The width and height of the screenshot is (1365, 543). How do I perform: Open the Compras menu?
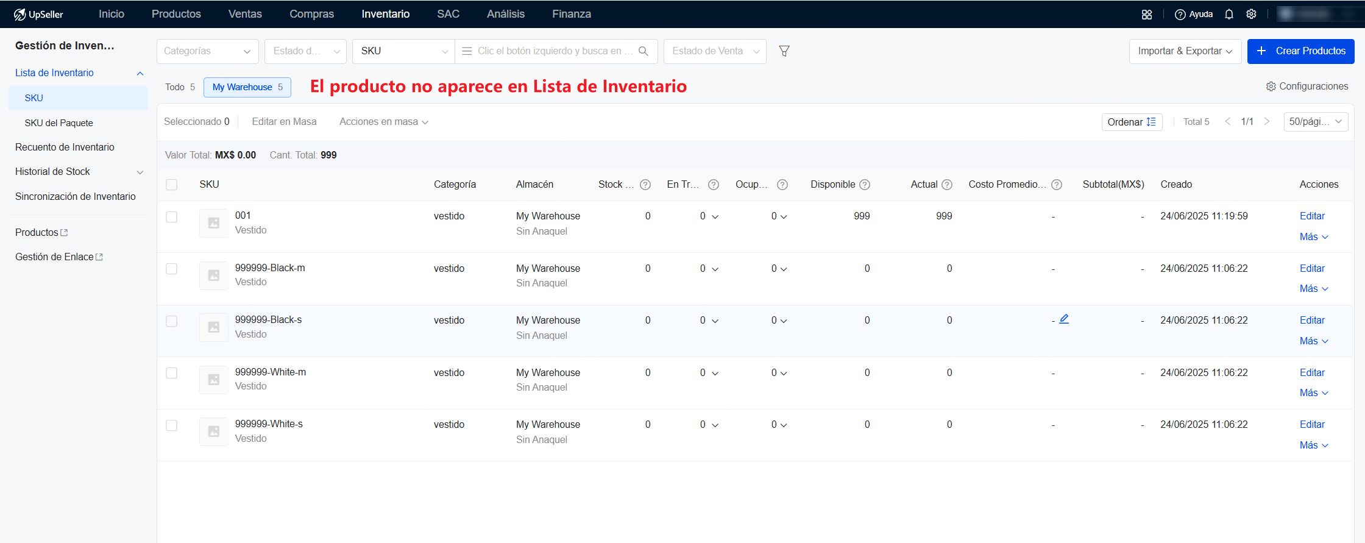pos(311,14)
